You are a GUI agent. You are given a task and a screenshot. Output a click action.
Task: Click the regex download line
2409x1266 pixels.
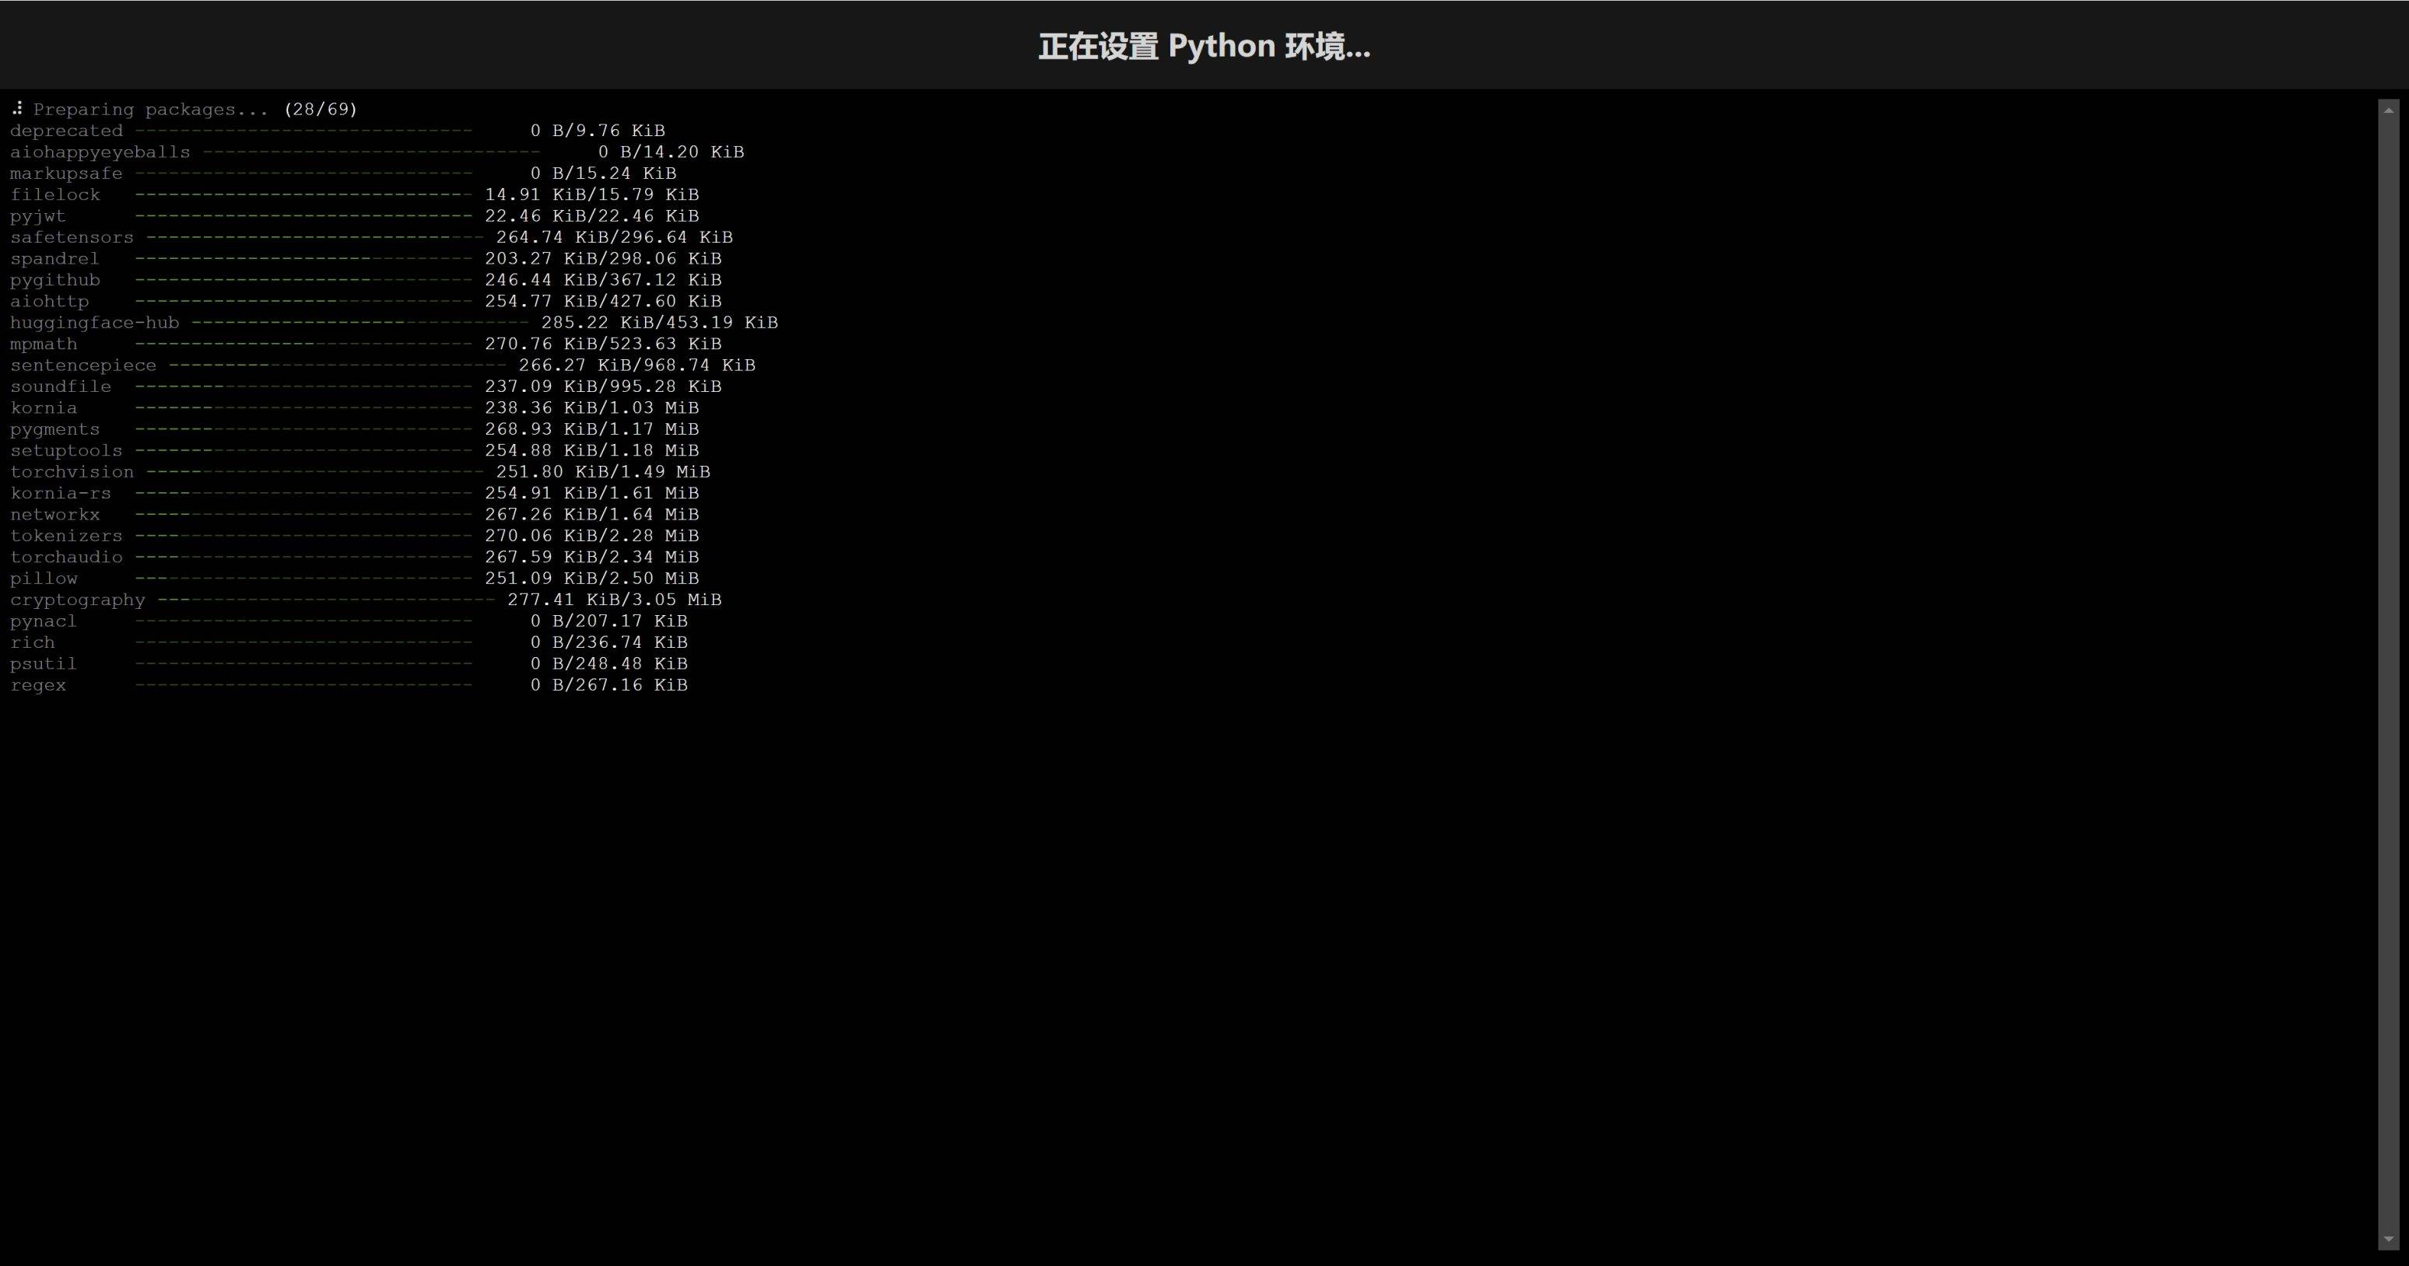point(346,684)
